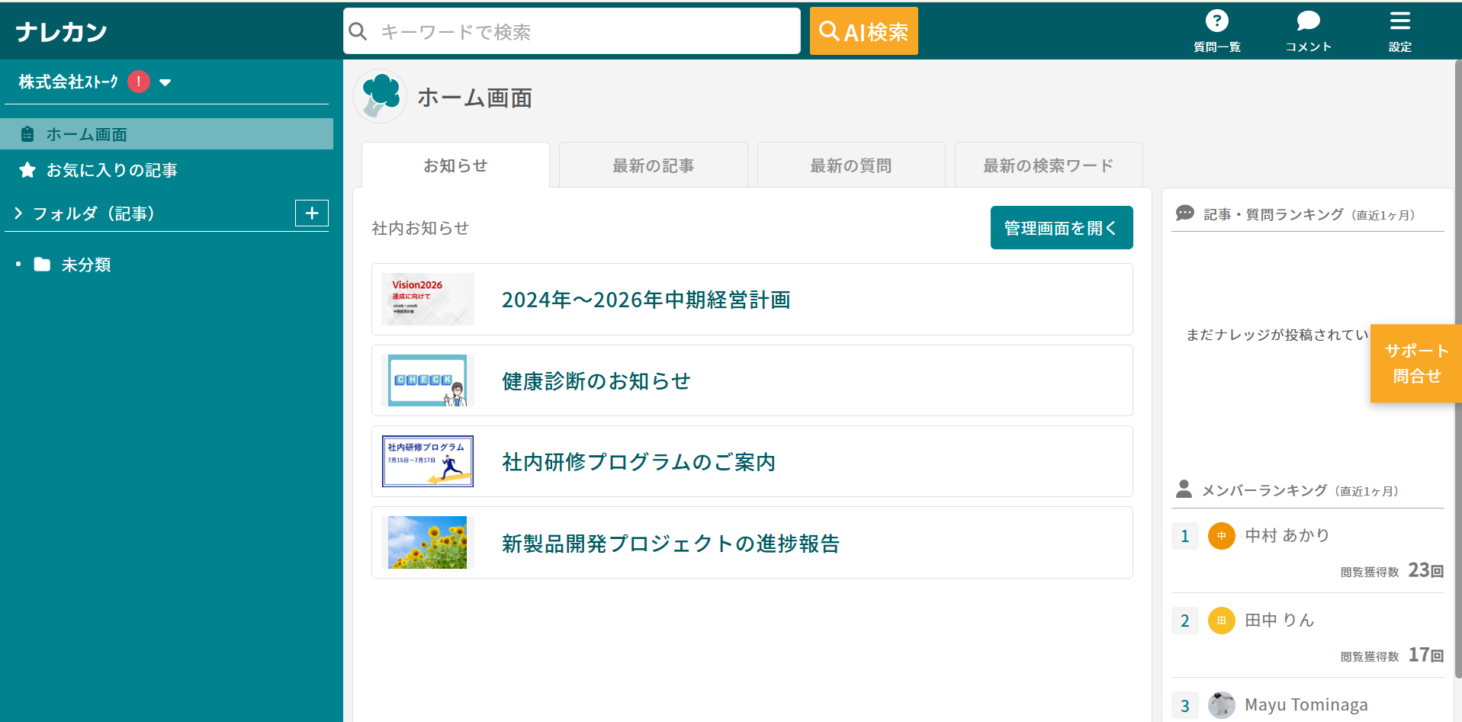This screenshot has height=722, width=1462.
Task: Open the サポート問合せ floating button
Action: [1415, 364]
